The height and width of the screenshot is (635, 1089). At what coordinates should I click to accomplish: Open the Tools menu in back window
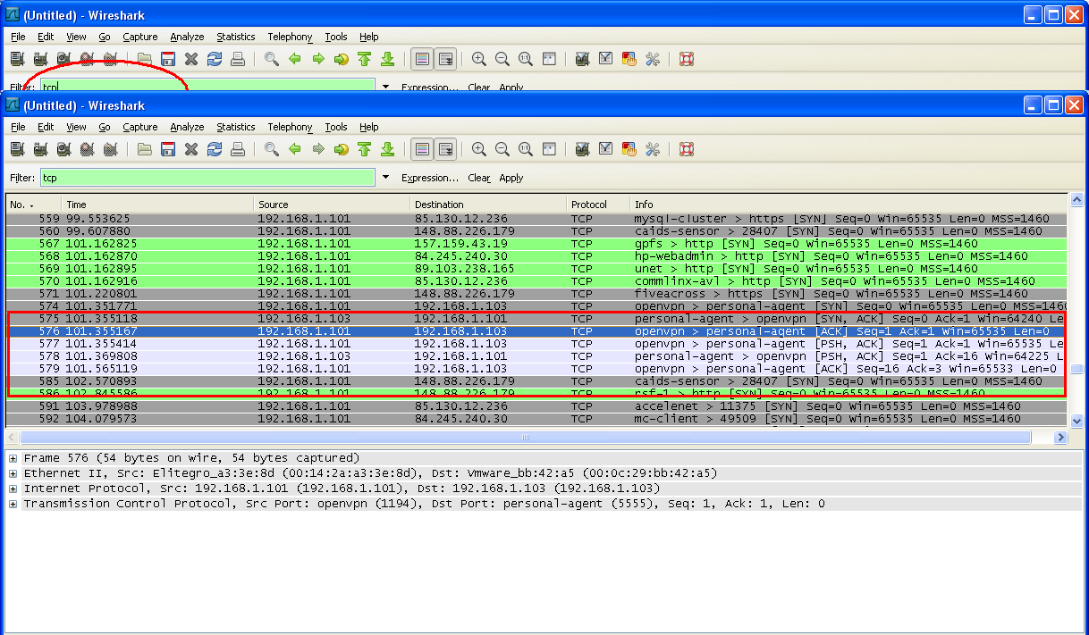[336, 37]
